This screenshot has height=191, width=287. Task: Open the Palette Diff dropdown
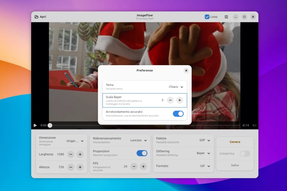point(205,140)
